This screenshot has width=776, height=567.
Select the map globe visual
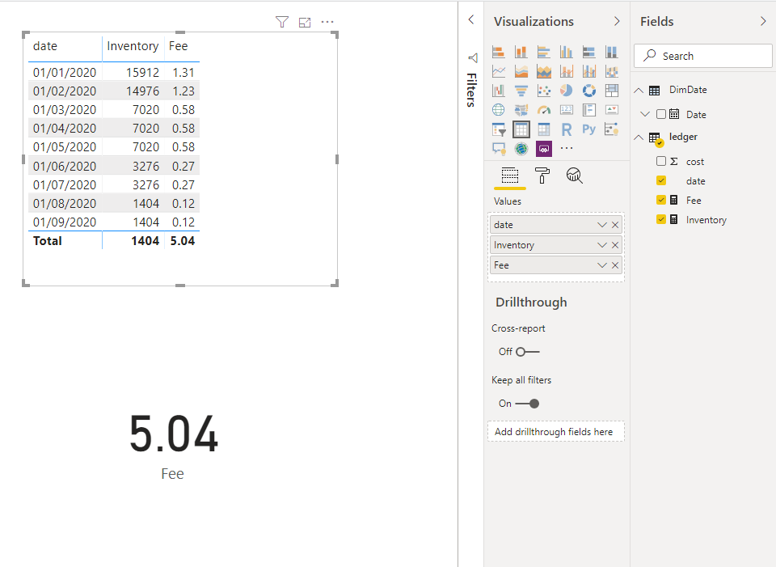coord(499,110)
